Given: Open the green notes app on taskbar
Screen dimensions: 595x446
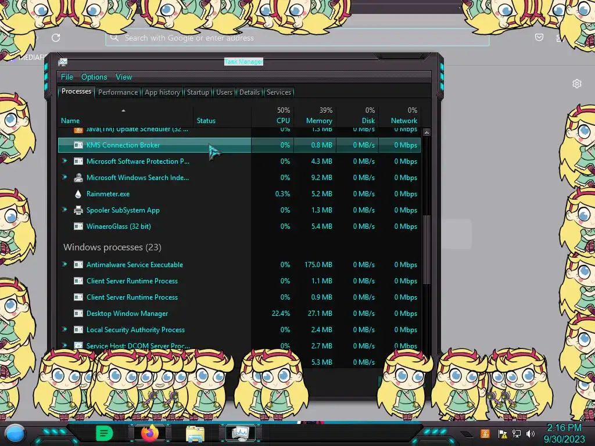Looking at the screenshot, I should tap(104, 433).
